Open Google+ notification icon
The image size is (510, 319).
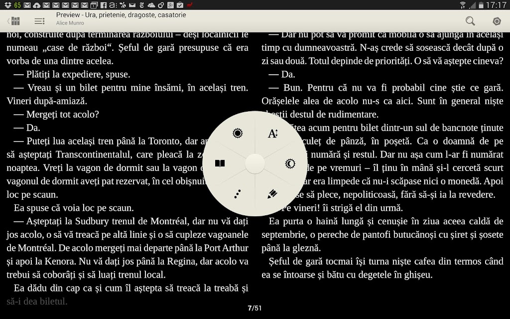pos(170,5)
